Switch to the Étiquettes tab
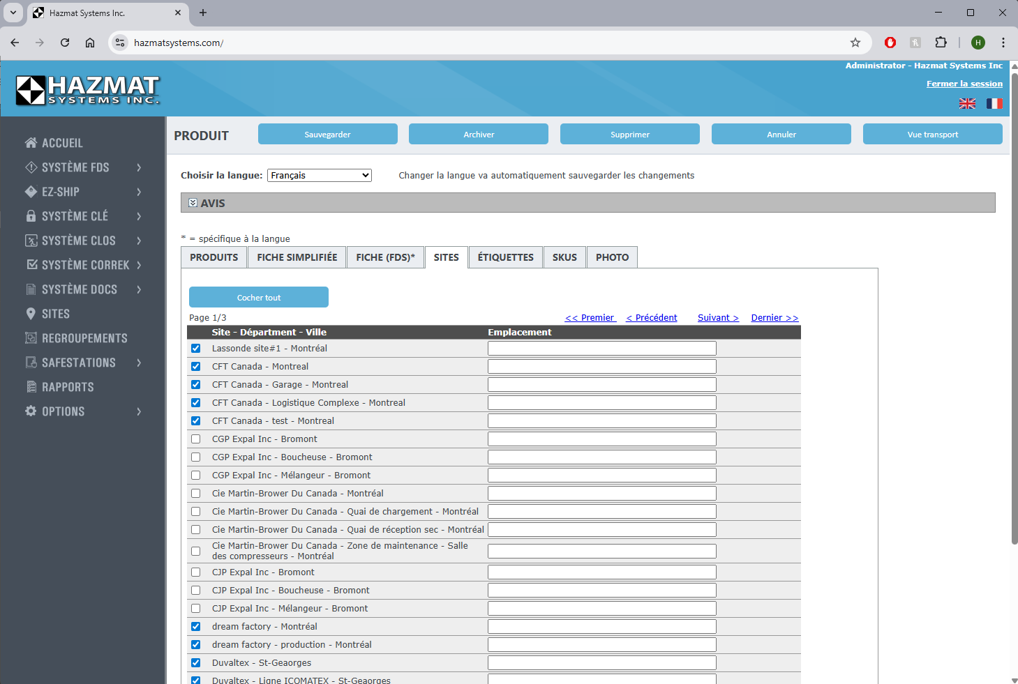The width and height of the screenshot is (1018, 684). (x=505, y=257)
